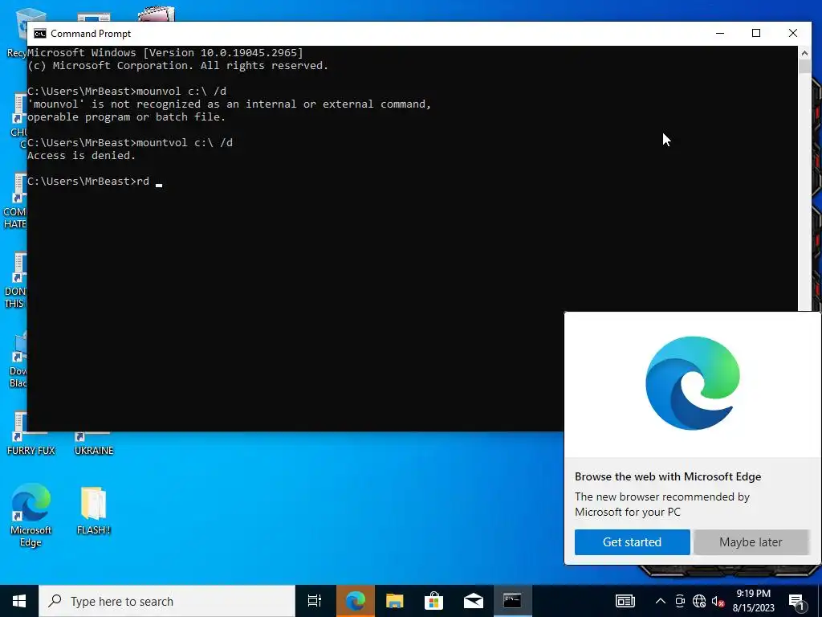Select the Microsoft Edge desktop shortcut
Viewport: 822px width, 617px height.
tap(31, 515)
